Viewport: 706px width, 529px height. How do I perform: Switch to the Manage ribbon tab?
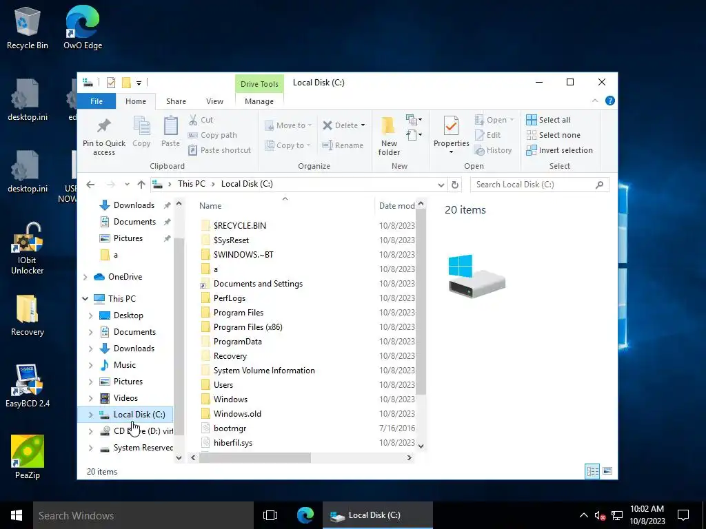(x=259, y=101)
